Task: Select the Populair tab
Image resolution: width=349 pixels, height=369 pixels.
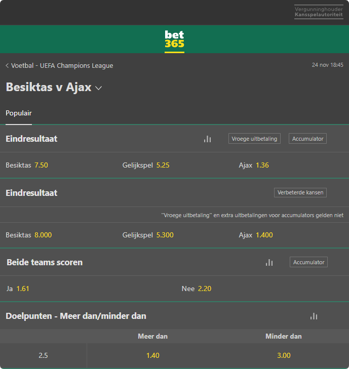Action: [19, 113]
